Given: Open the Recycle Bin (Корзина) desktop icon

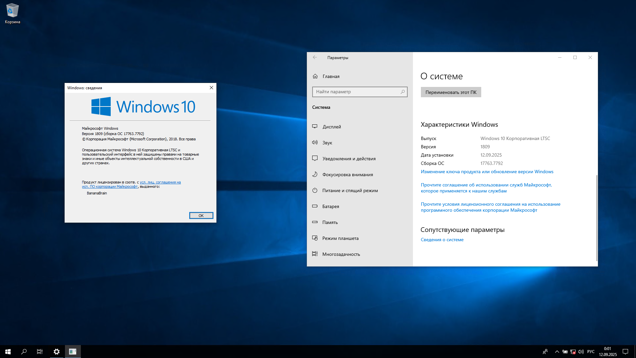Looking at the screenshot, I should (13, 14).
